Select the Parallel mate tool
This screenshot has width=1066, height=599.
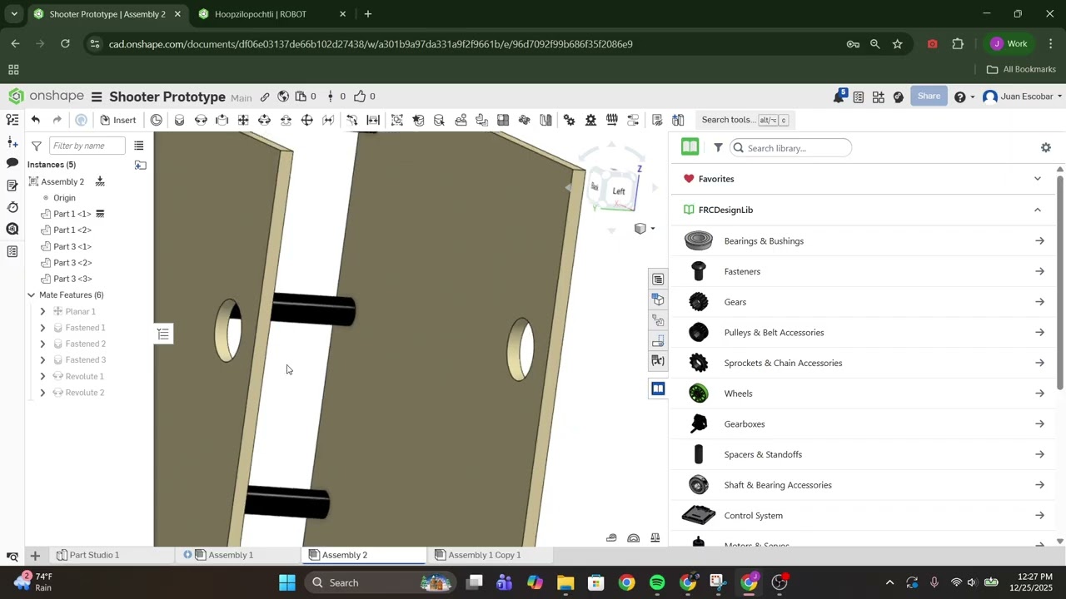pyautogui.click(x=328, y=120)
